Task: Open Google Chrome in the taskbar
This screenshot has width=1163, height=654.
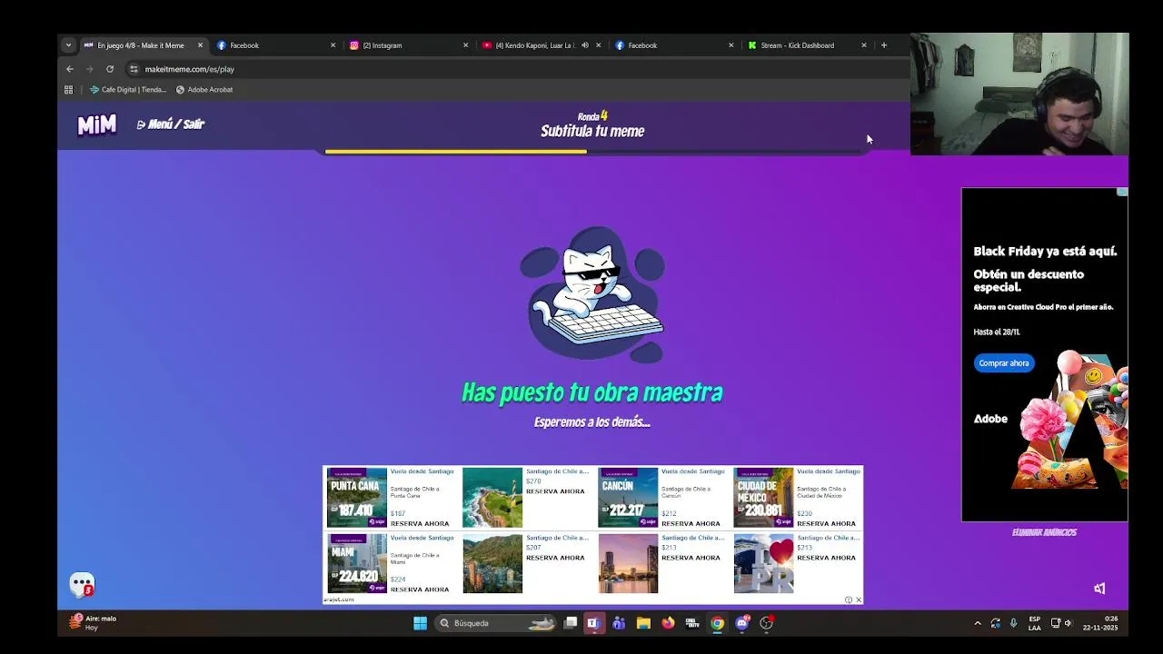Action: point(717,623)
